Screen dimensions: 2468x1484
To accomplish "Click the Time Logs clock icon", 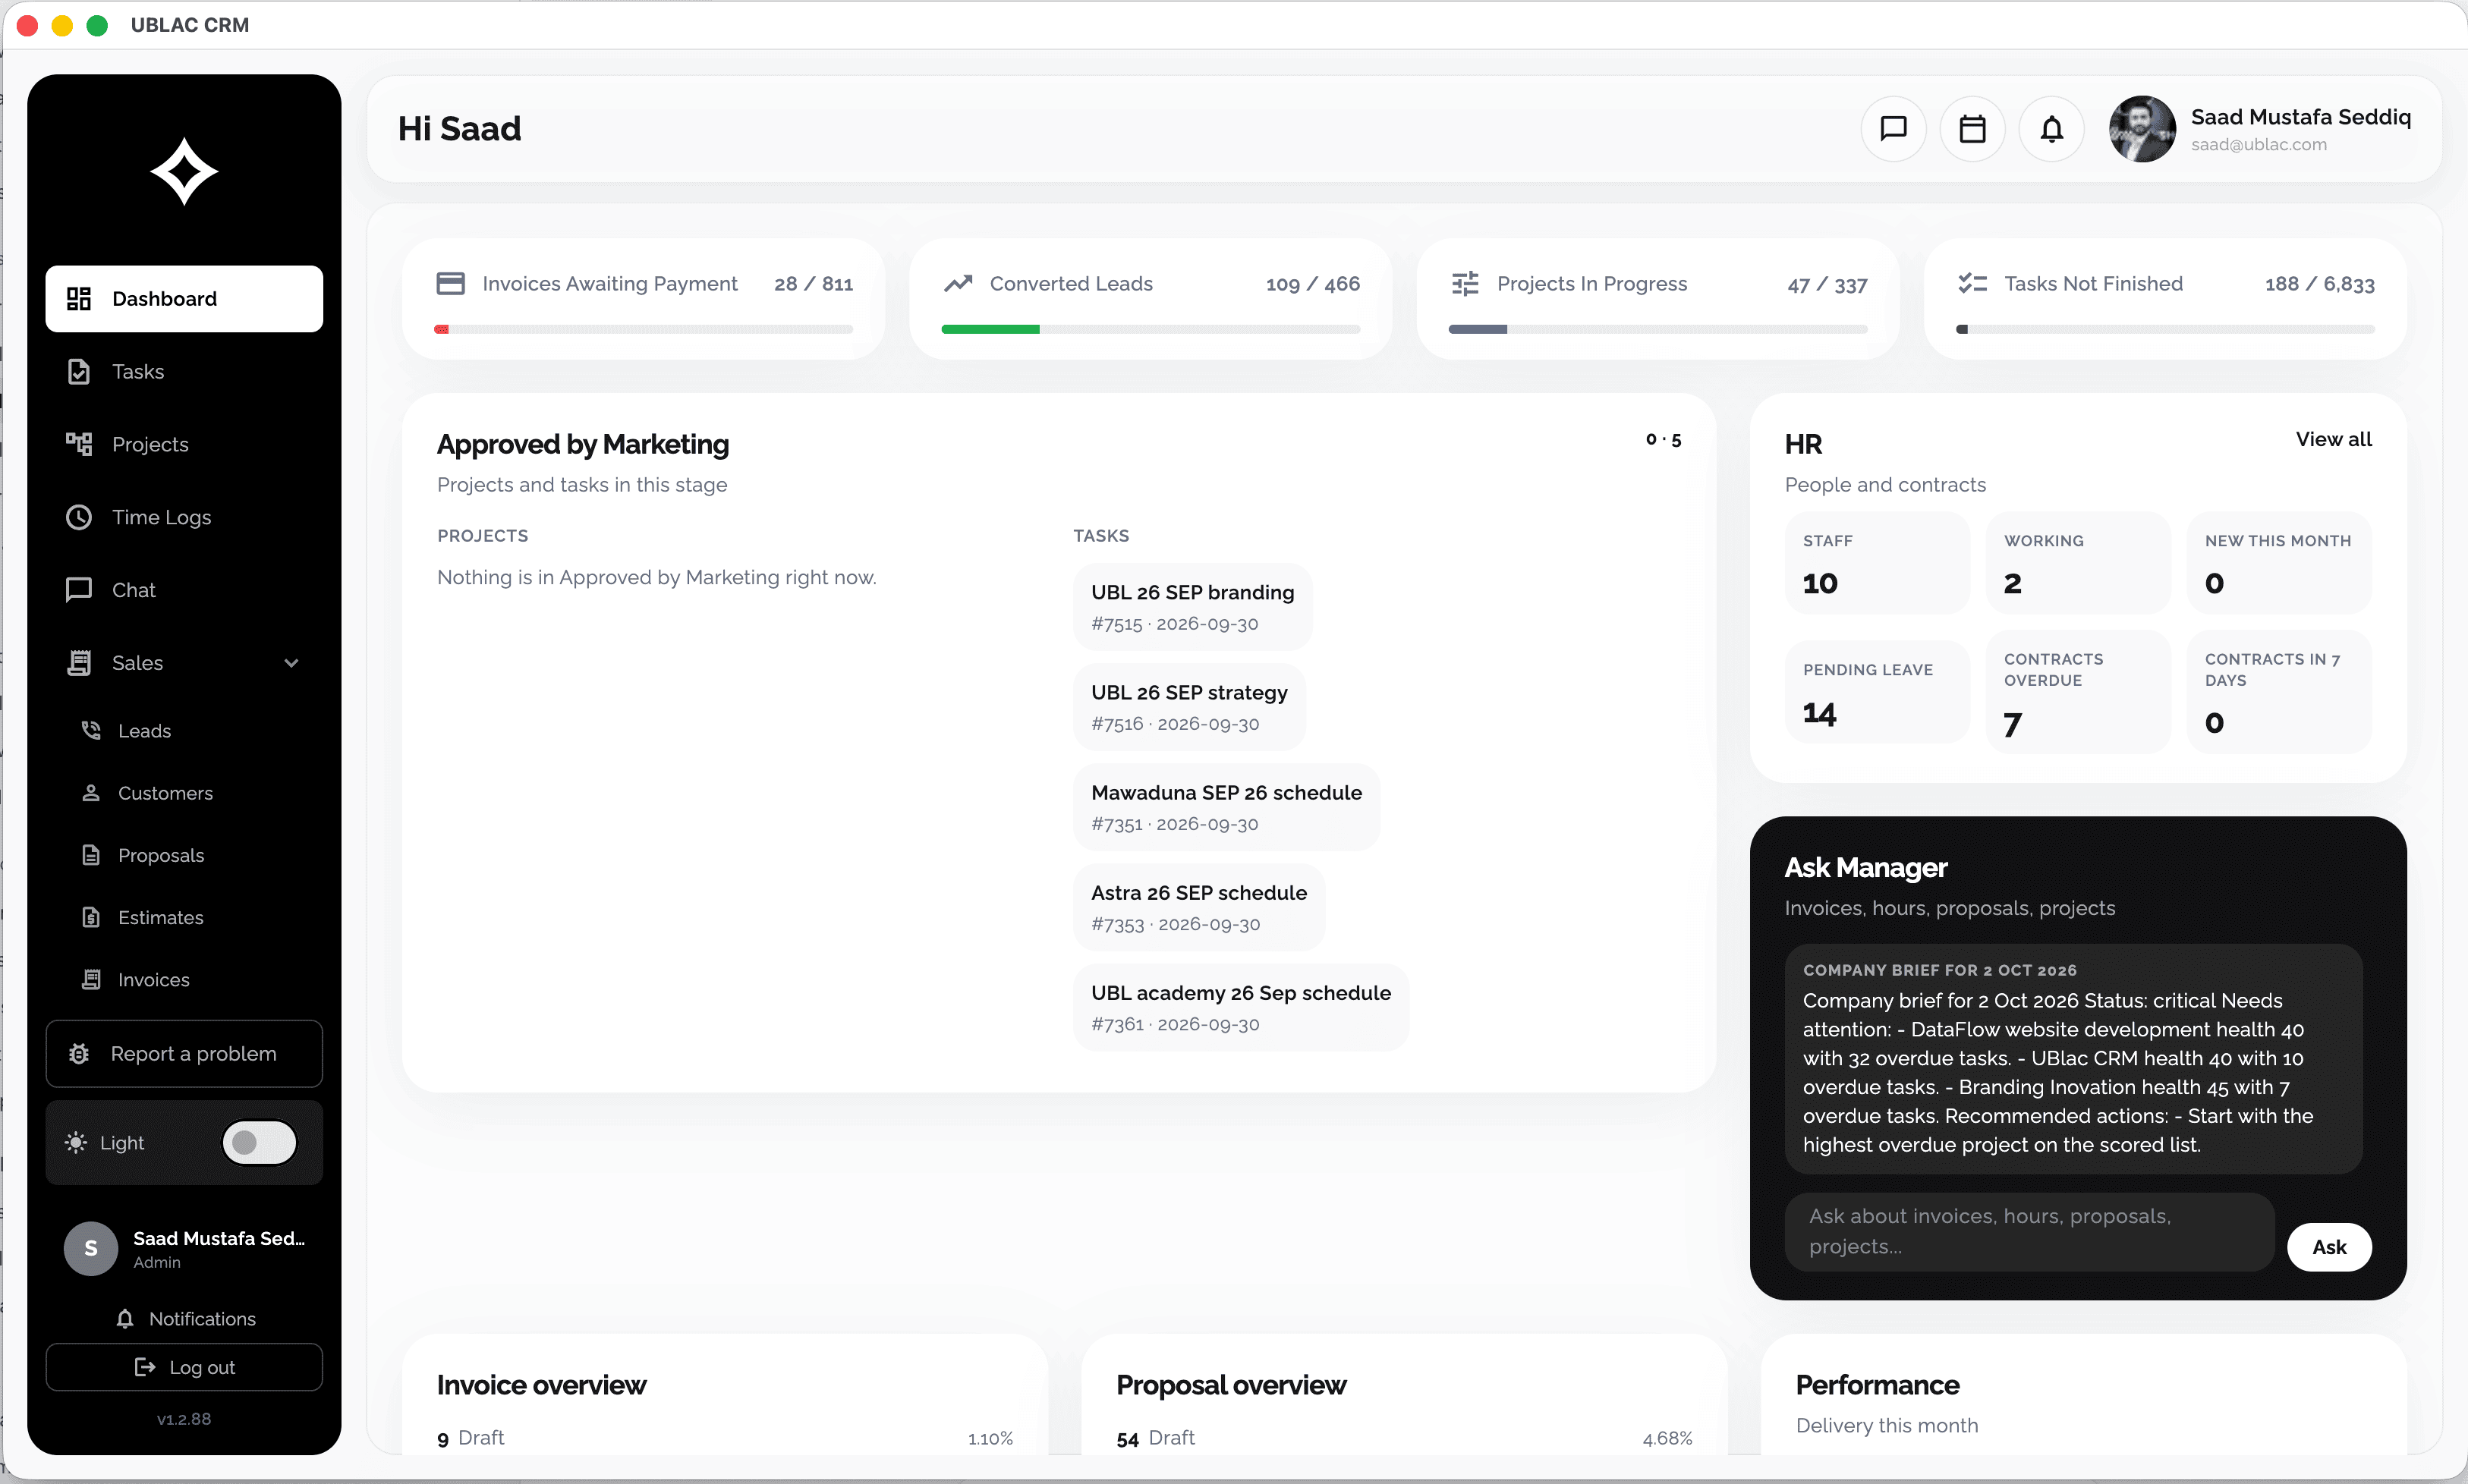I will 79,517.
